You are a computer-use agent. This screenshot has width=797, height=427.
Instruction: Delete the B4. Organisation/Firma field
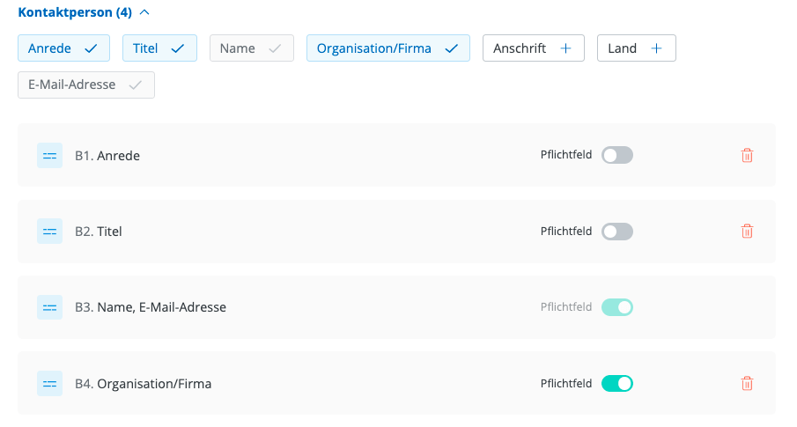click(747, 384)
